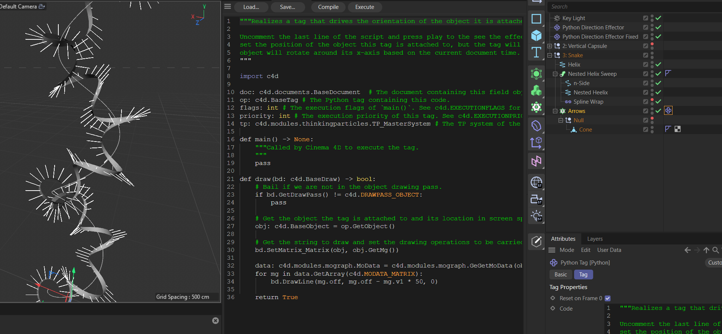Click the subdivision surface generator icon
This screenshot has width=722, height=334.
tap(536, 74)
